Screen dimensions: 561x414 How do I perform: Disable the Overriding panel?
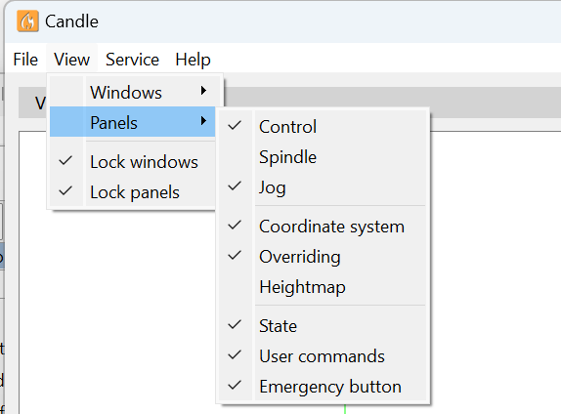click(323, 257)
